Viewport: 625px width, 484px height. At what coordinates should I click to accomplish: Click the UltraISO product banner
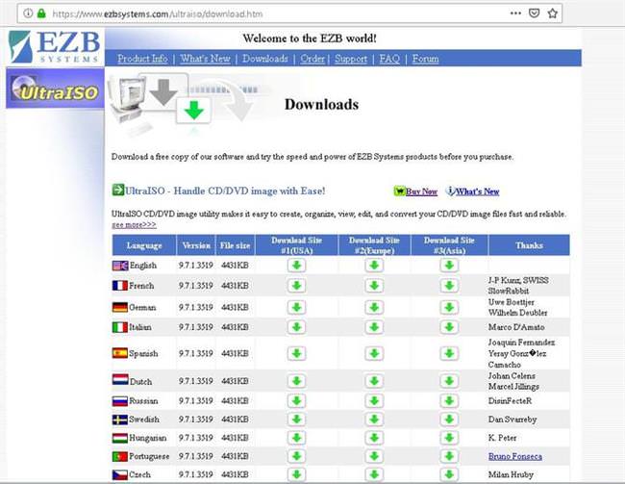click(55, 88)
